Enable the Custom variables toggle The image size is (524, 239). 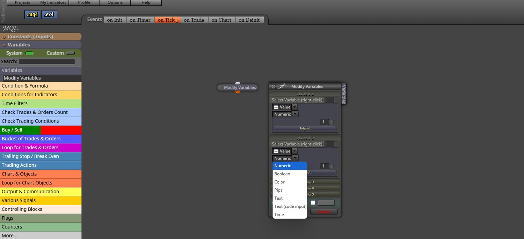71,53
